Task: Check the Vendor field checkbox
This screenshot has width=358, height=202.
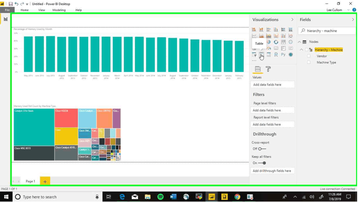Action: coord(309,56)
